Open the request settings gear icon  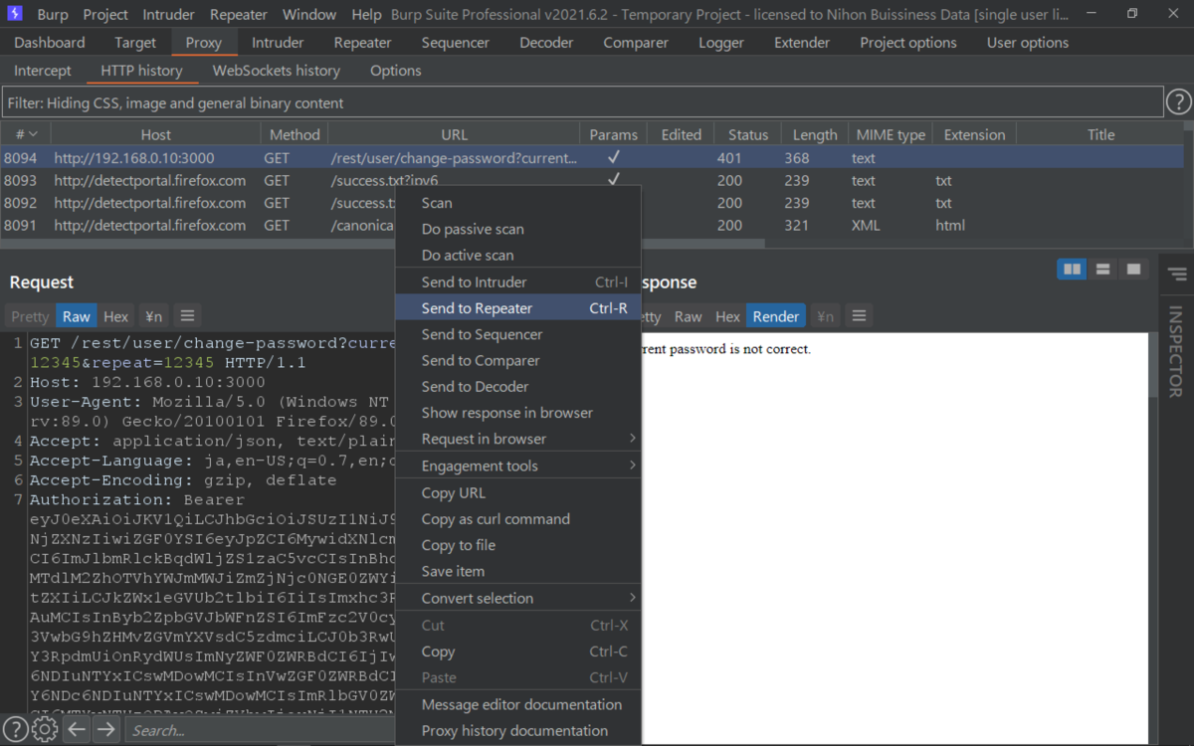point(44,730)
